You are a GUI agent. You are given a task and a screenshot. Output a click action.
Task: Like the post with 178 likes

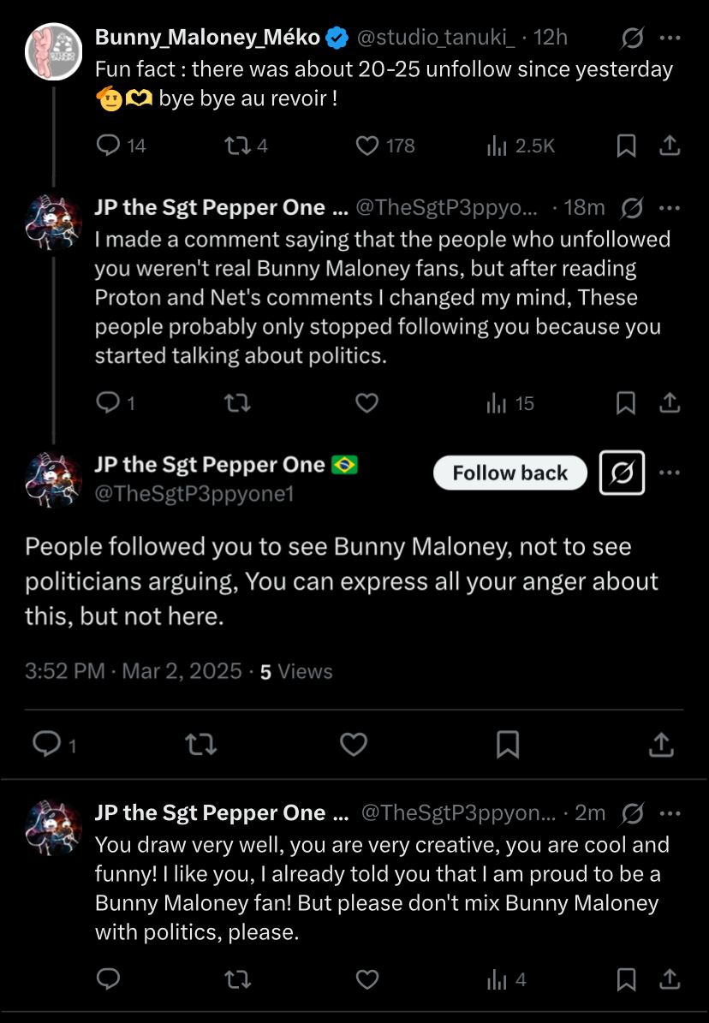367,146
